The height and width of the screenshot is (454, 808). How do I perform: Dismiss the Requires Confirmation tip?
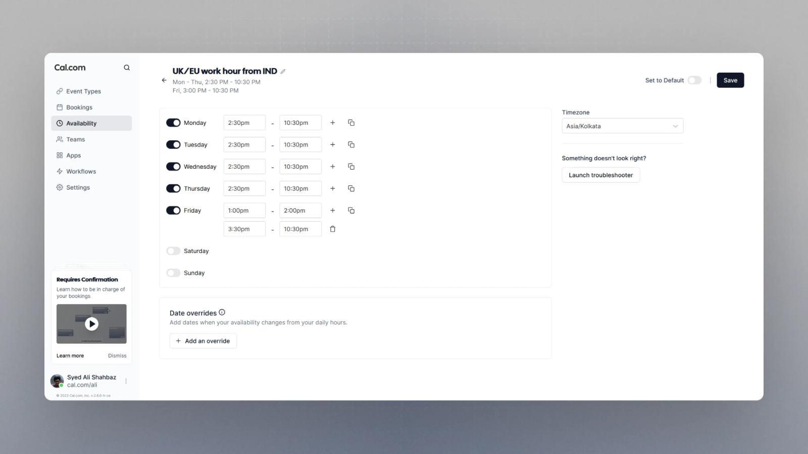(117, 356)
